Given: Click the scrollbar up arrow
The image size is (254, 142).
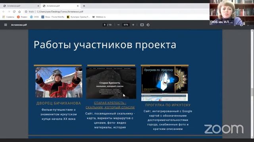Looking at the screenshot, I should click(252, 31).
